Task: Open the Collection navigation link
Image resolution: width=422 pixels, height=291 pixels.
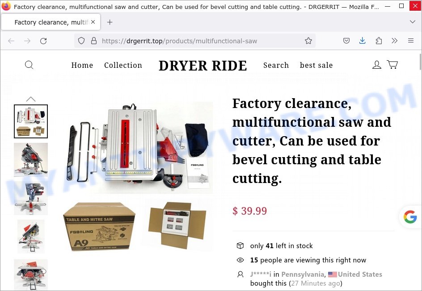Action: [123, 65]
